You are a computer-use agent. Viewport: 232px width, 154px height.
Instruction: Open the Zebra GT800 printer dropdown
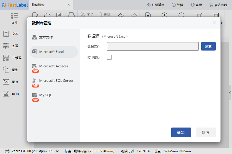click(35, 151)
